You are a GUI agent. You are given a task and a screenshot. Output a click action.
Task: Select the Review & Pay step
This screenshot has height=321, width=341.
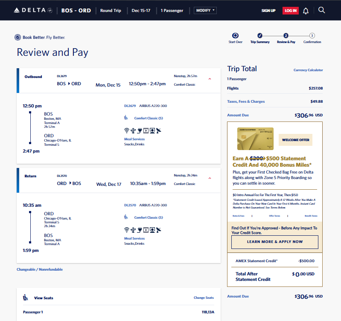pyautogui.click(x=286, y=38)
